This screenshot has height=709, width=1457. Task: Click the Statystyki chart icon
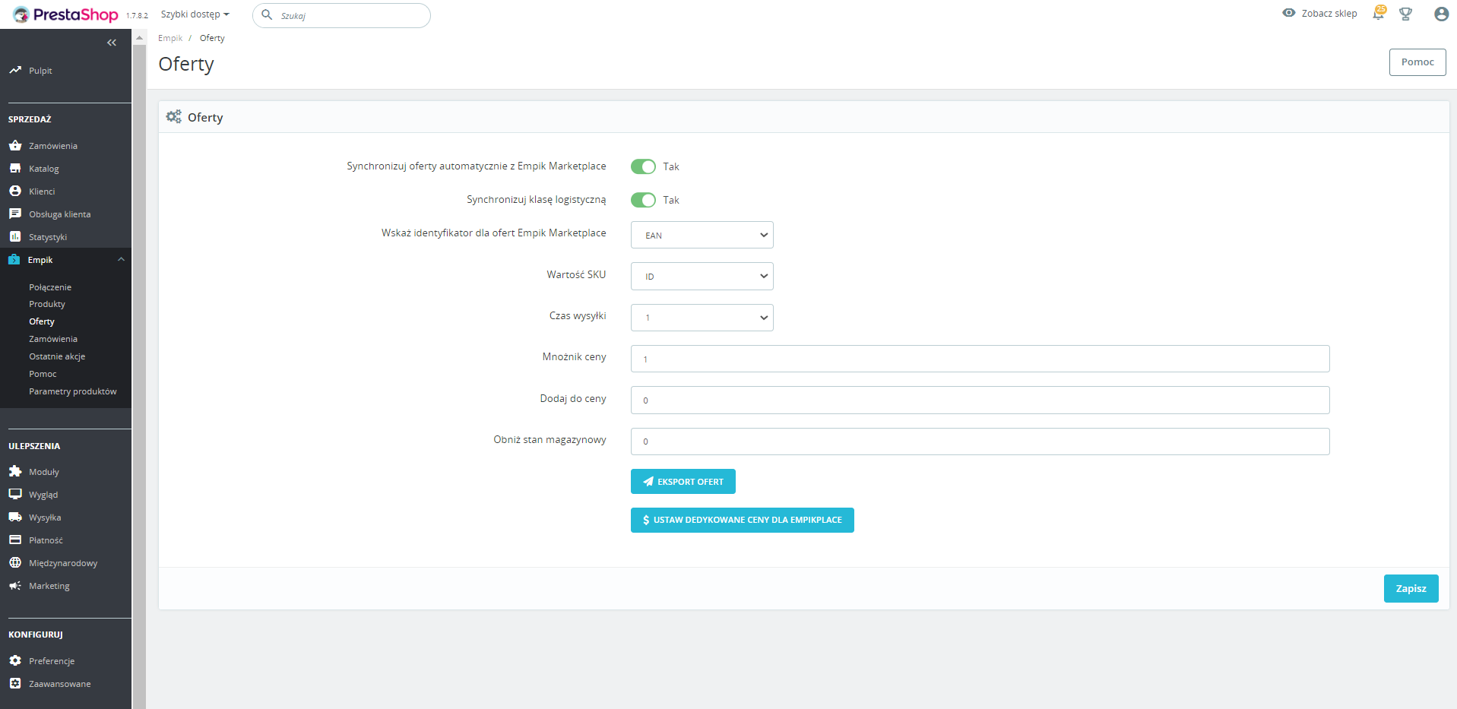pos(15,236)
